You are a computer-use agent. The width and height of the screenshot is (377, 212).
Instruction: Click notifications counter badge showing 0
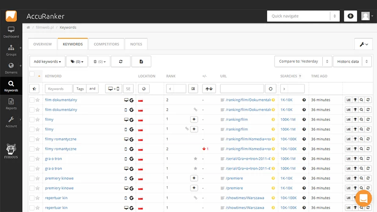click(350, 16)
